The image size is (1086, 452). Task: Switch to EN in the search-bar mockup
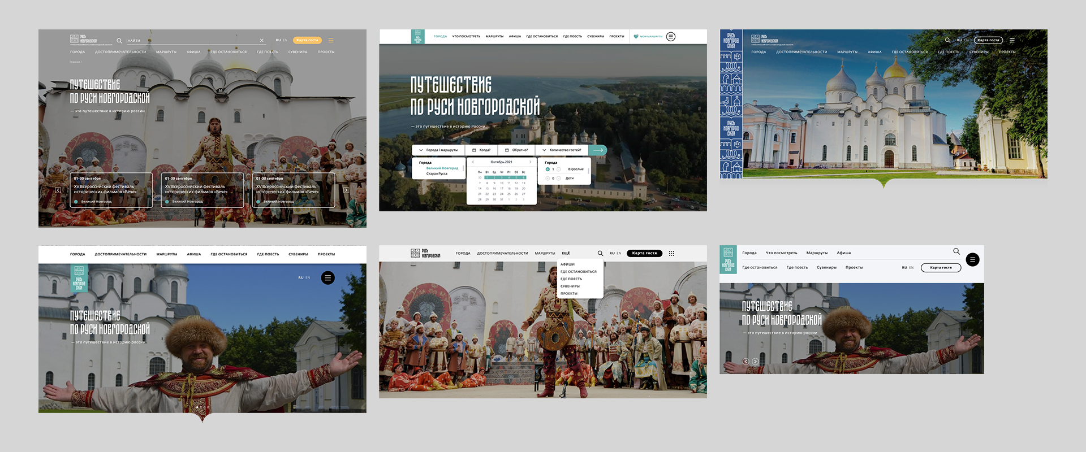(x=285, y=40)
